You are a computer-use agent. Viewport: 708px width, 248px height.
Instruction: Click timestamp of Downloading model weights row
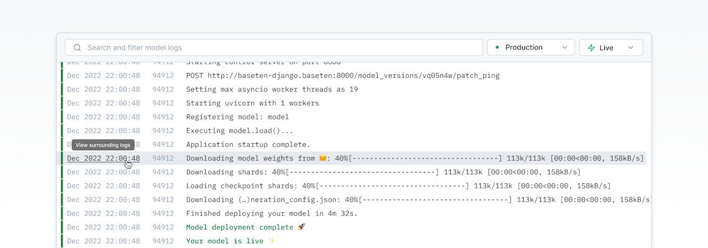point(103,158)
